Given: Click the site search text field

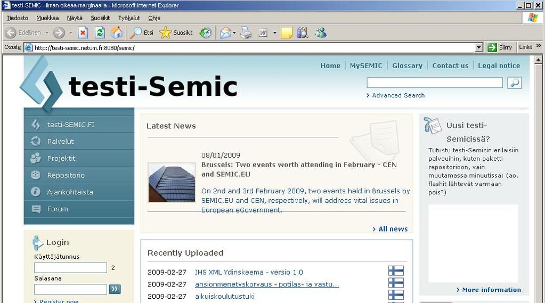Looking at the screenshot, I should click(x=435, y=83).
